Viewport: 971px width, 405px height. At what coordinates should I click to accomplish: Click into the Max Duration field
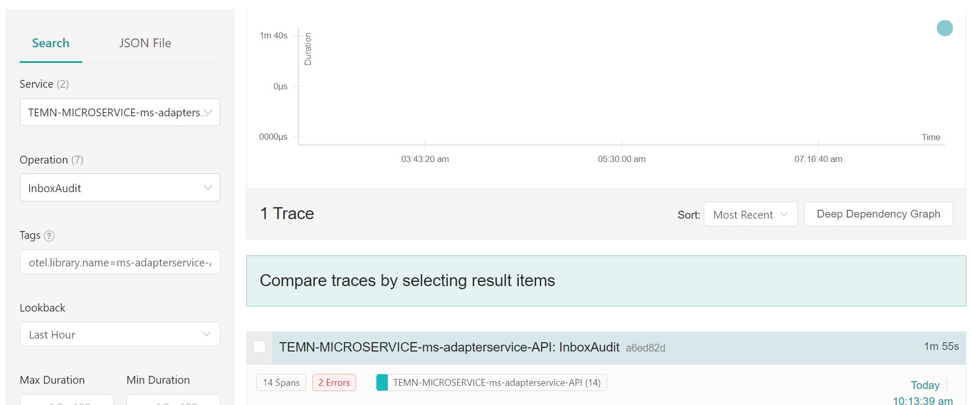pos(67,400)
